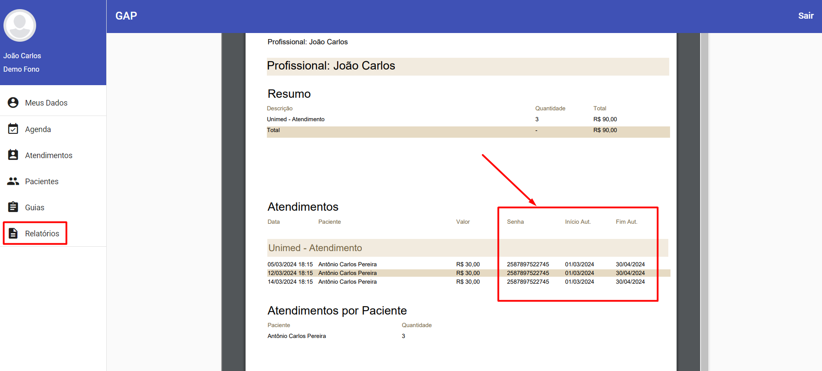Go to the Agenda section
The image size is (822, 371).
pyautogui.click(x=38, y=129)
